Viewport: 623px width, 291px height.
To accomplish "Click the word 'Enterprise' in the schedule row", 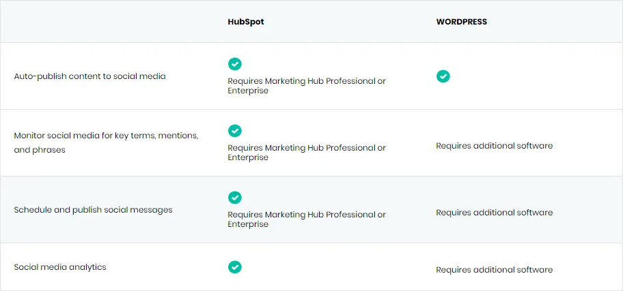I will 248,224.
